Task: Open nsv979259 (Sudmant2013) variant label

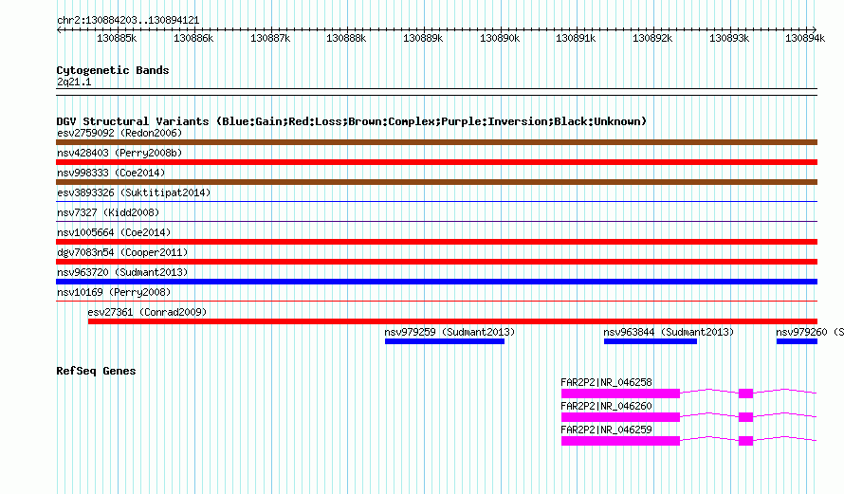Action: [450, 332]
